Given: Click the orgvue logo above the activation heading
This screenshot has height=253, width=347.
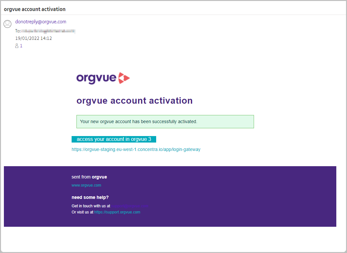Looking at the screenshot, I should (x=103, y=78).
